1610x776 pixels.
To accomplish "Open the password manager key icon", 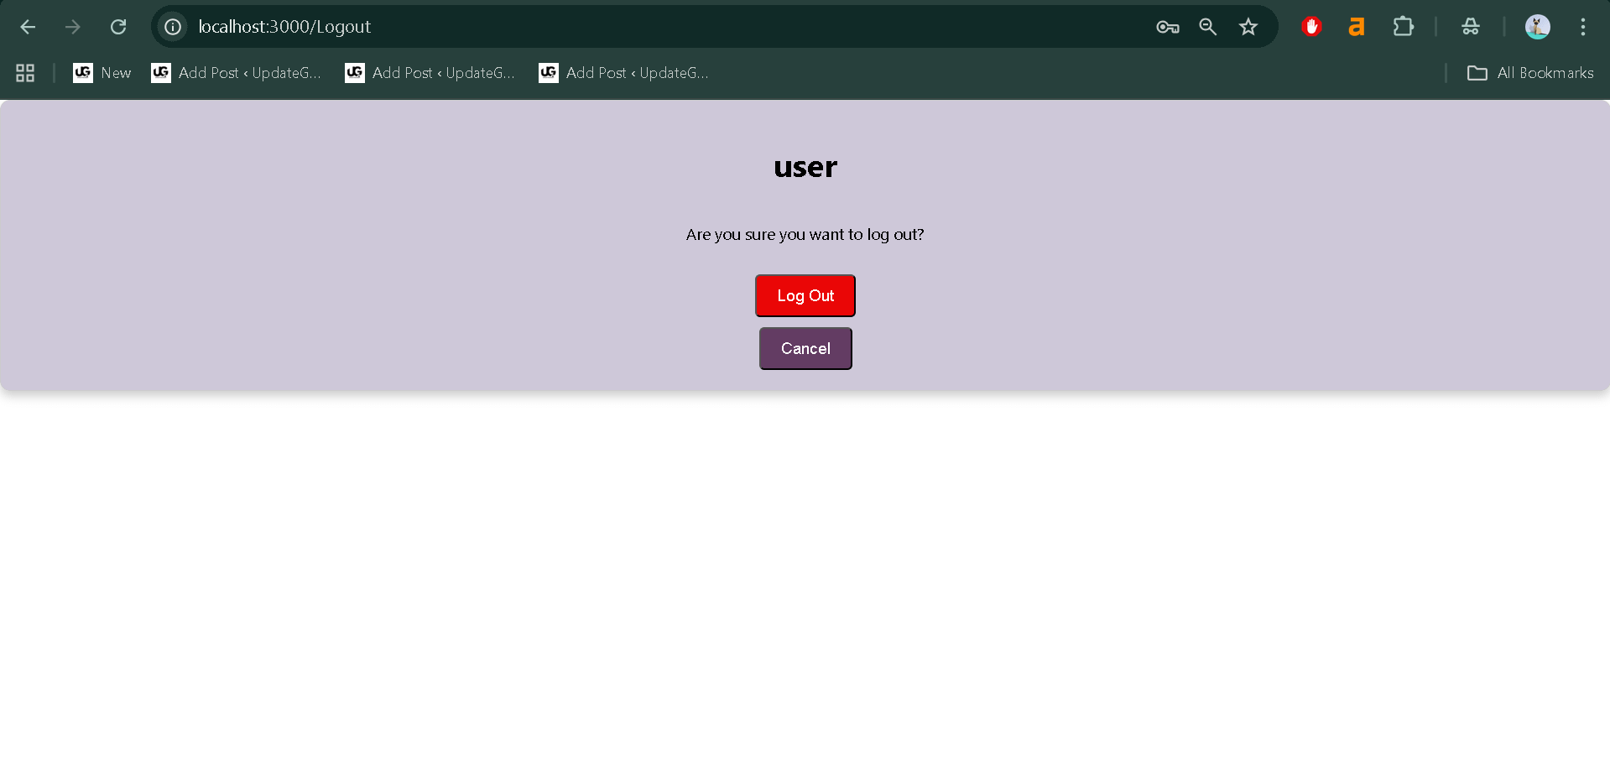I will (1166, 27).
